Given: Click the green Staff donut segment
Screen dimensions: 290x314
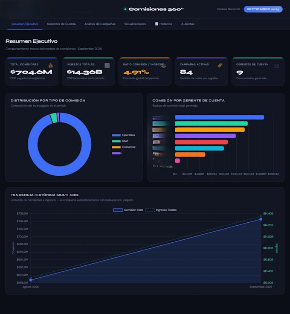Looking at the screenshot, I should [53, 118].
